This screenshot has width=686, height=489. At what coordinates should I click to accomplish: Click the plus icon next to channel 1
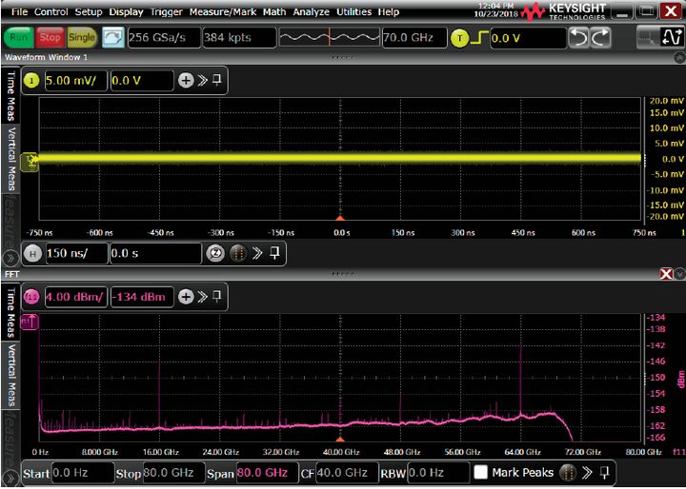186,81
